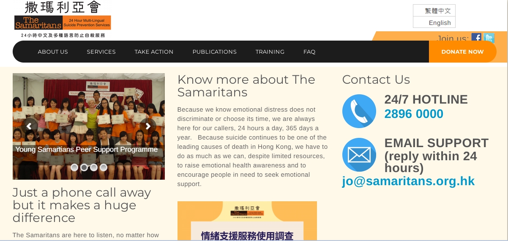The width and height of the screenshot is (508, 241).
Task: Open the Publications menu
Action: 215,52
